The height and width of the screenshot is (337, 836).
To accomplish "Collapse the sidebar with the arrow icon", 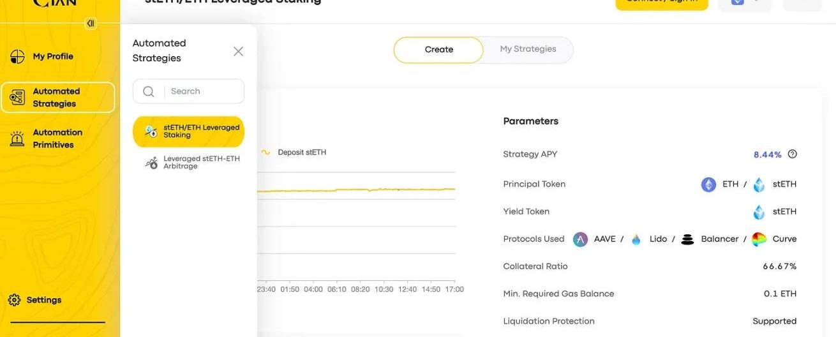I will point(91,24).
